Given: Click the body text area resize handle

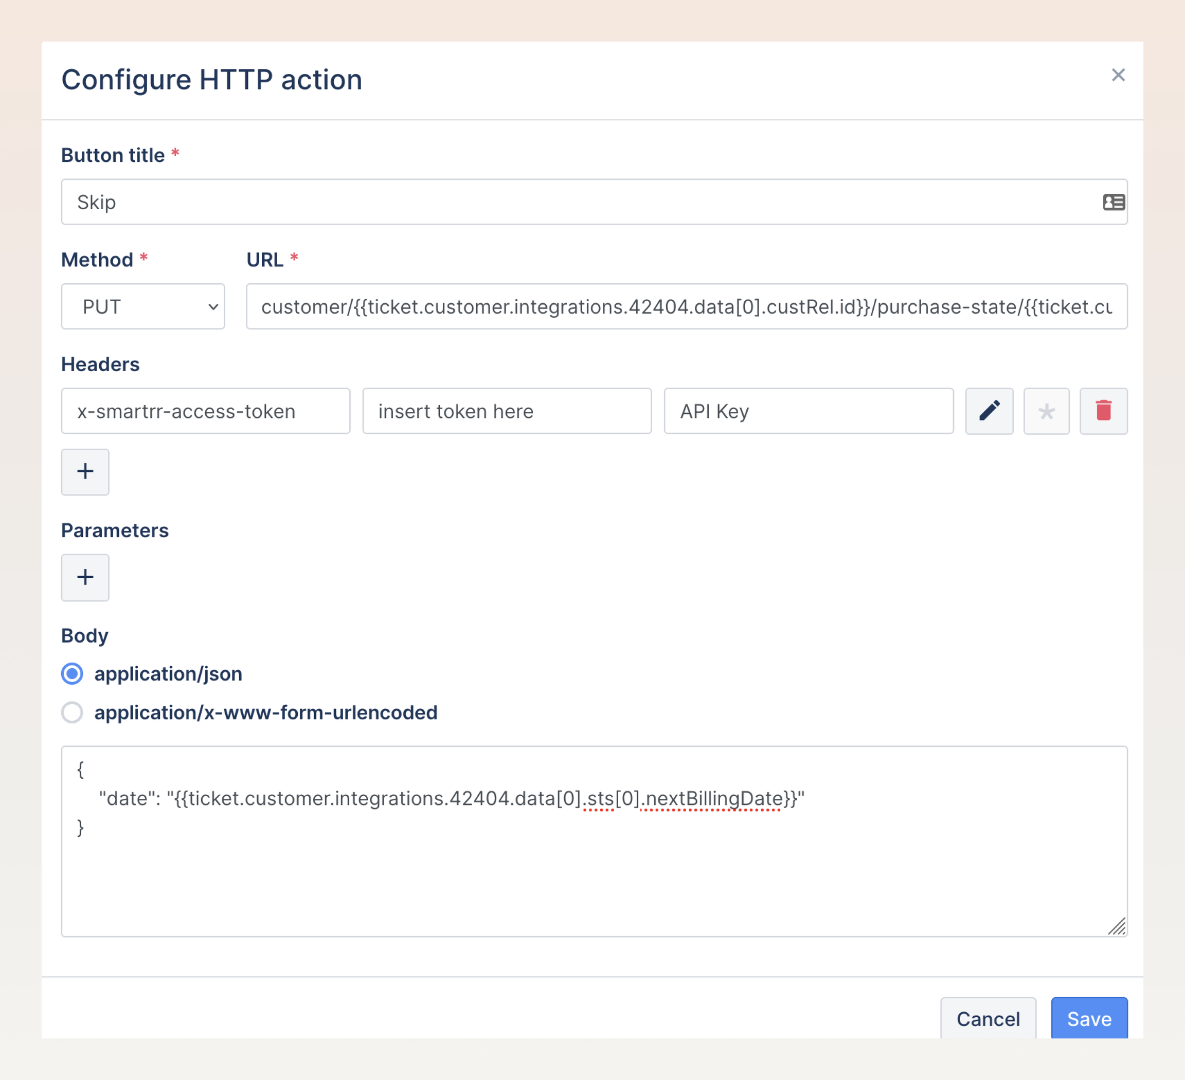Looking at the screenshot, I should [1116, 926].
